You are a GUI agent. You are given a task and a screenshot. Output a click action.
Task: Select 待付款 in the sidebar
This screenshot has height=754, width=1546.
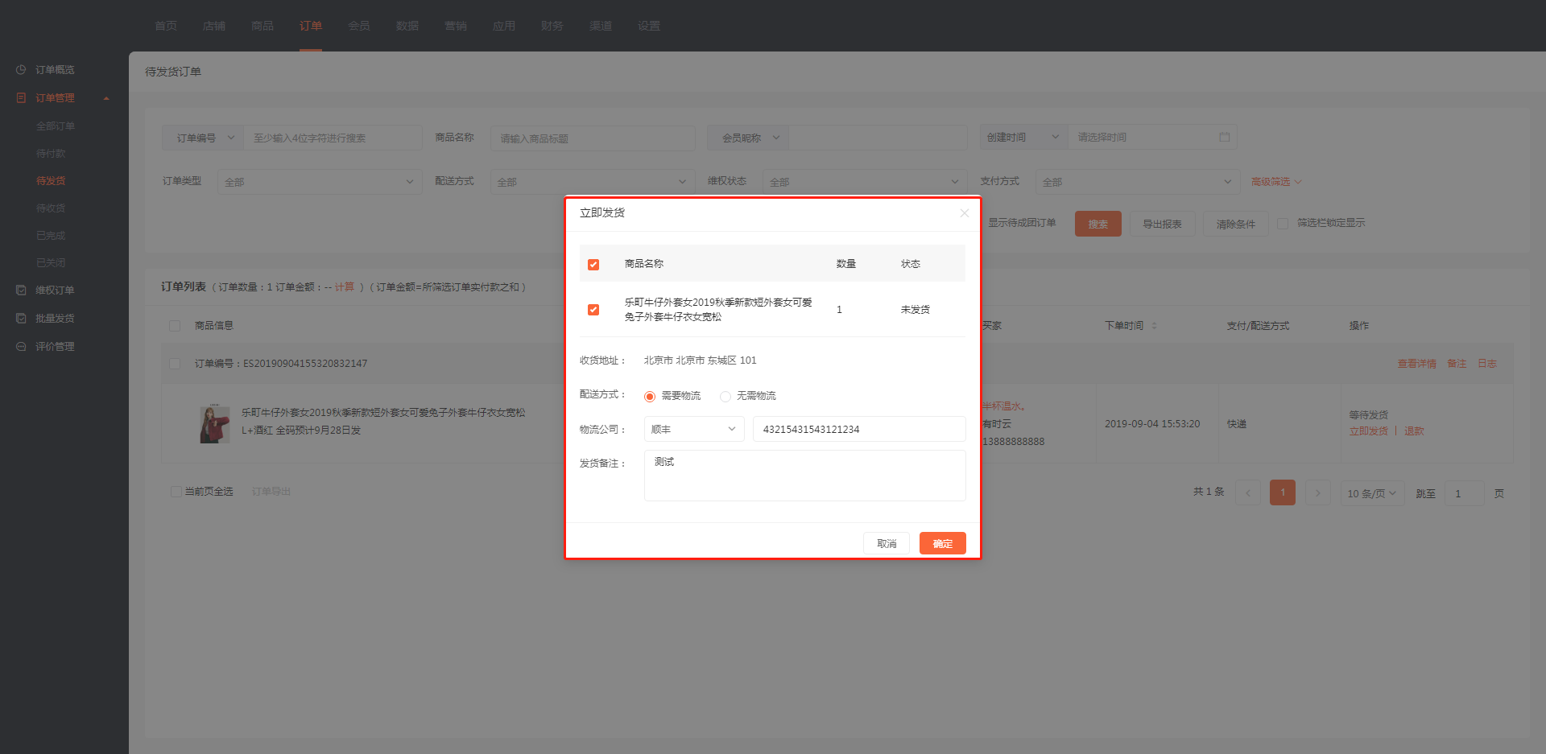click(x=51, y=154)
